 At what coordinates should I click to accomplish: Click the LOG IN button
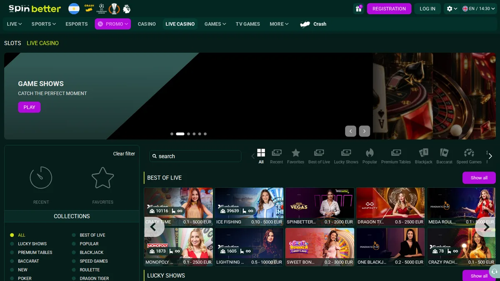click(x=427, y=9)
